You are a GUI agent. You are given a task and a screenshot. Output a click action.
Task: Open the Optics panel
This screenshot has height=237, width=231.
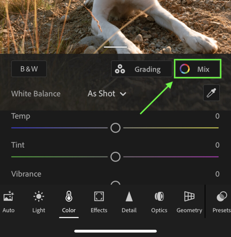tap(159, 201)
